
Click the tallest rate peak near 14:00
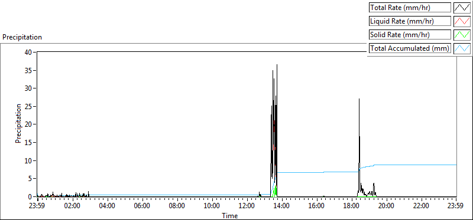coord(277,65)
